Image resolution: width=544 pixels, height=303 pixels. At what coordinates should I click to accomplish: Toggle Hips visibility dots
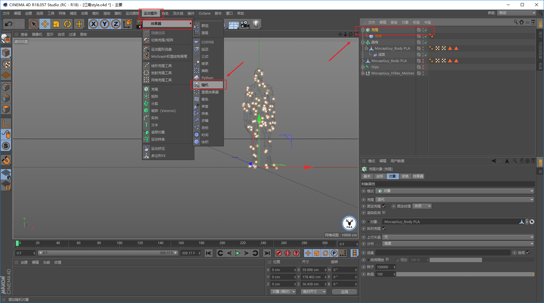click(423, 67)
